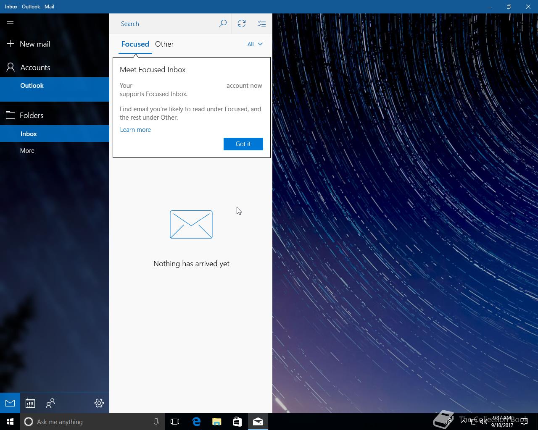Screen dimensions: 538x430
Task: Click the Learn more link
Action: click(x=135, y=130)
